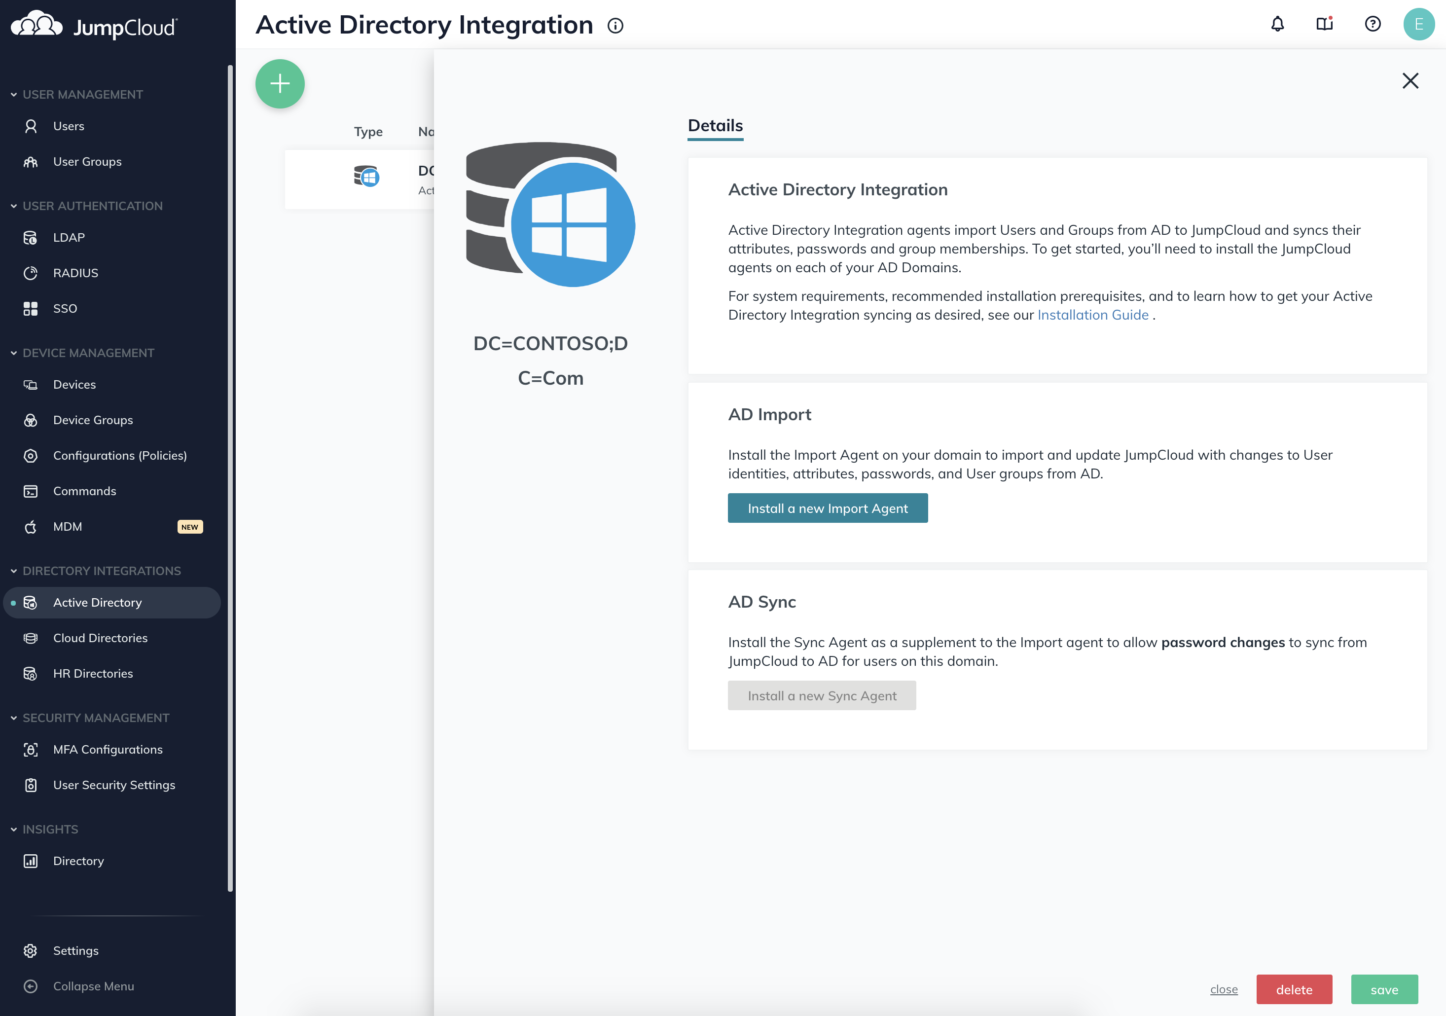Open the user avatar E menu
The image size is (1446, 1016).
1418,24
